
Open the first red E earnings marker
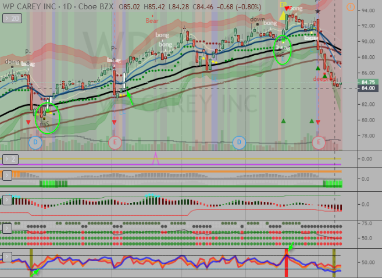click(x=115, y=142)
